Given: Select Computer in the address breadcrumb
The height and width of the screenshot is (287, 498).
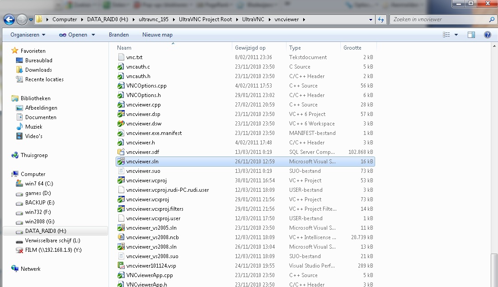Looking at the screenshot, I should point(65,19).
